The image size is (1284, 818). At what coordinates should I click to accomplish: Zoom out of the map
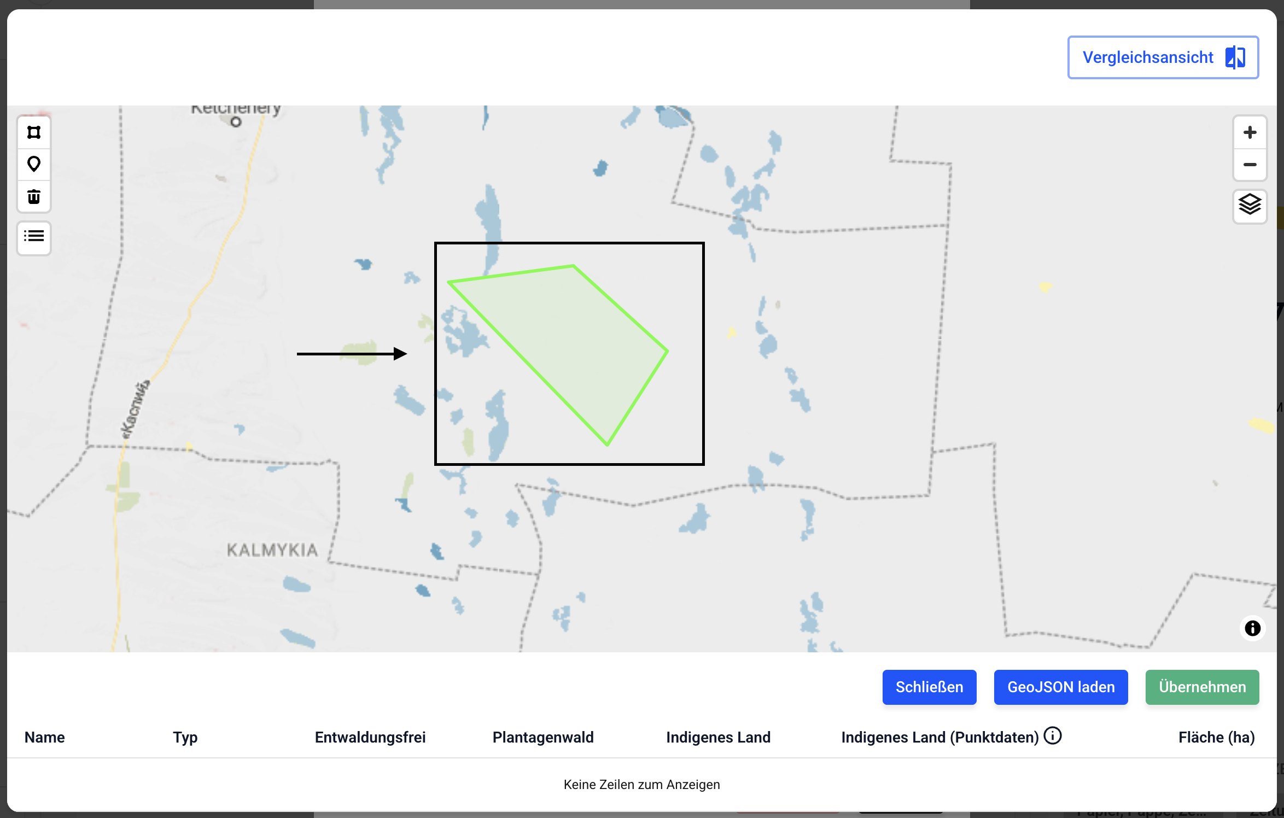1250,165
